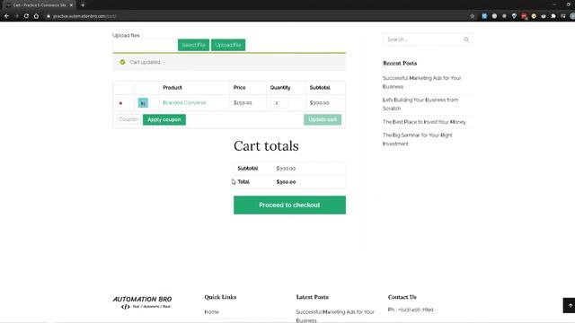This screenshot has height=323, width=575.
Task: Click the scroll-to-top arrow button
Action: point(570,305)
